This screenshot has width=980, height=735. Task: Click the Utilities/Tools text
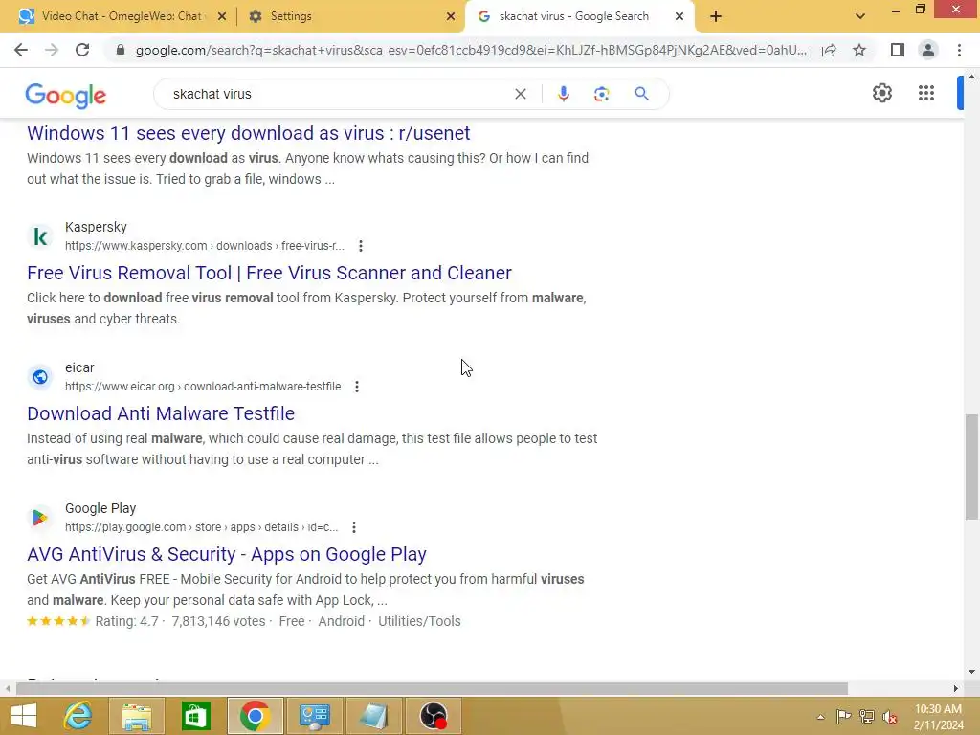tap(419, 621)
